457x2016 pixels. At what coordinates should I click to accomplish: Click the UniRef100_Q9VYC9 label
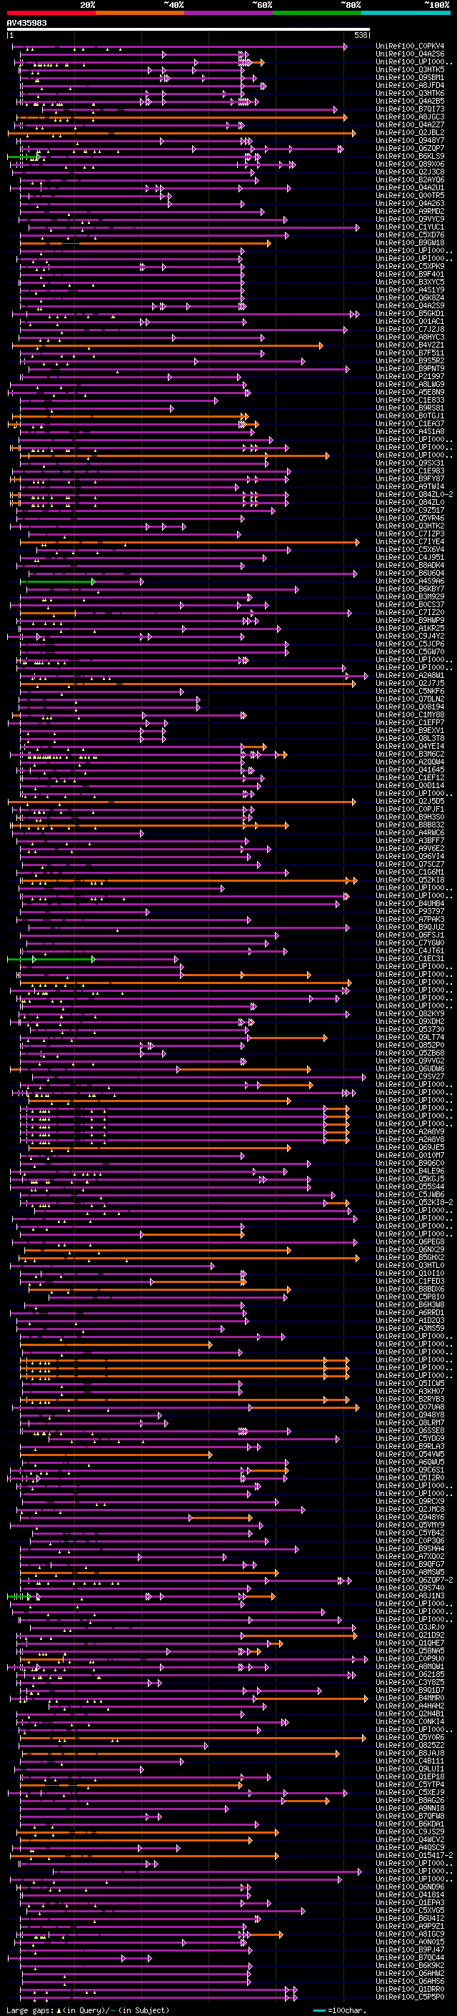(410, 219)
